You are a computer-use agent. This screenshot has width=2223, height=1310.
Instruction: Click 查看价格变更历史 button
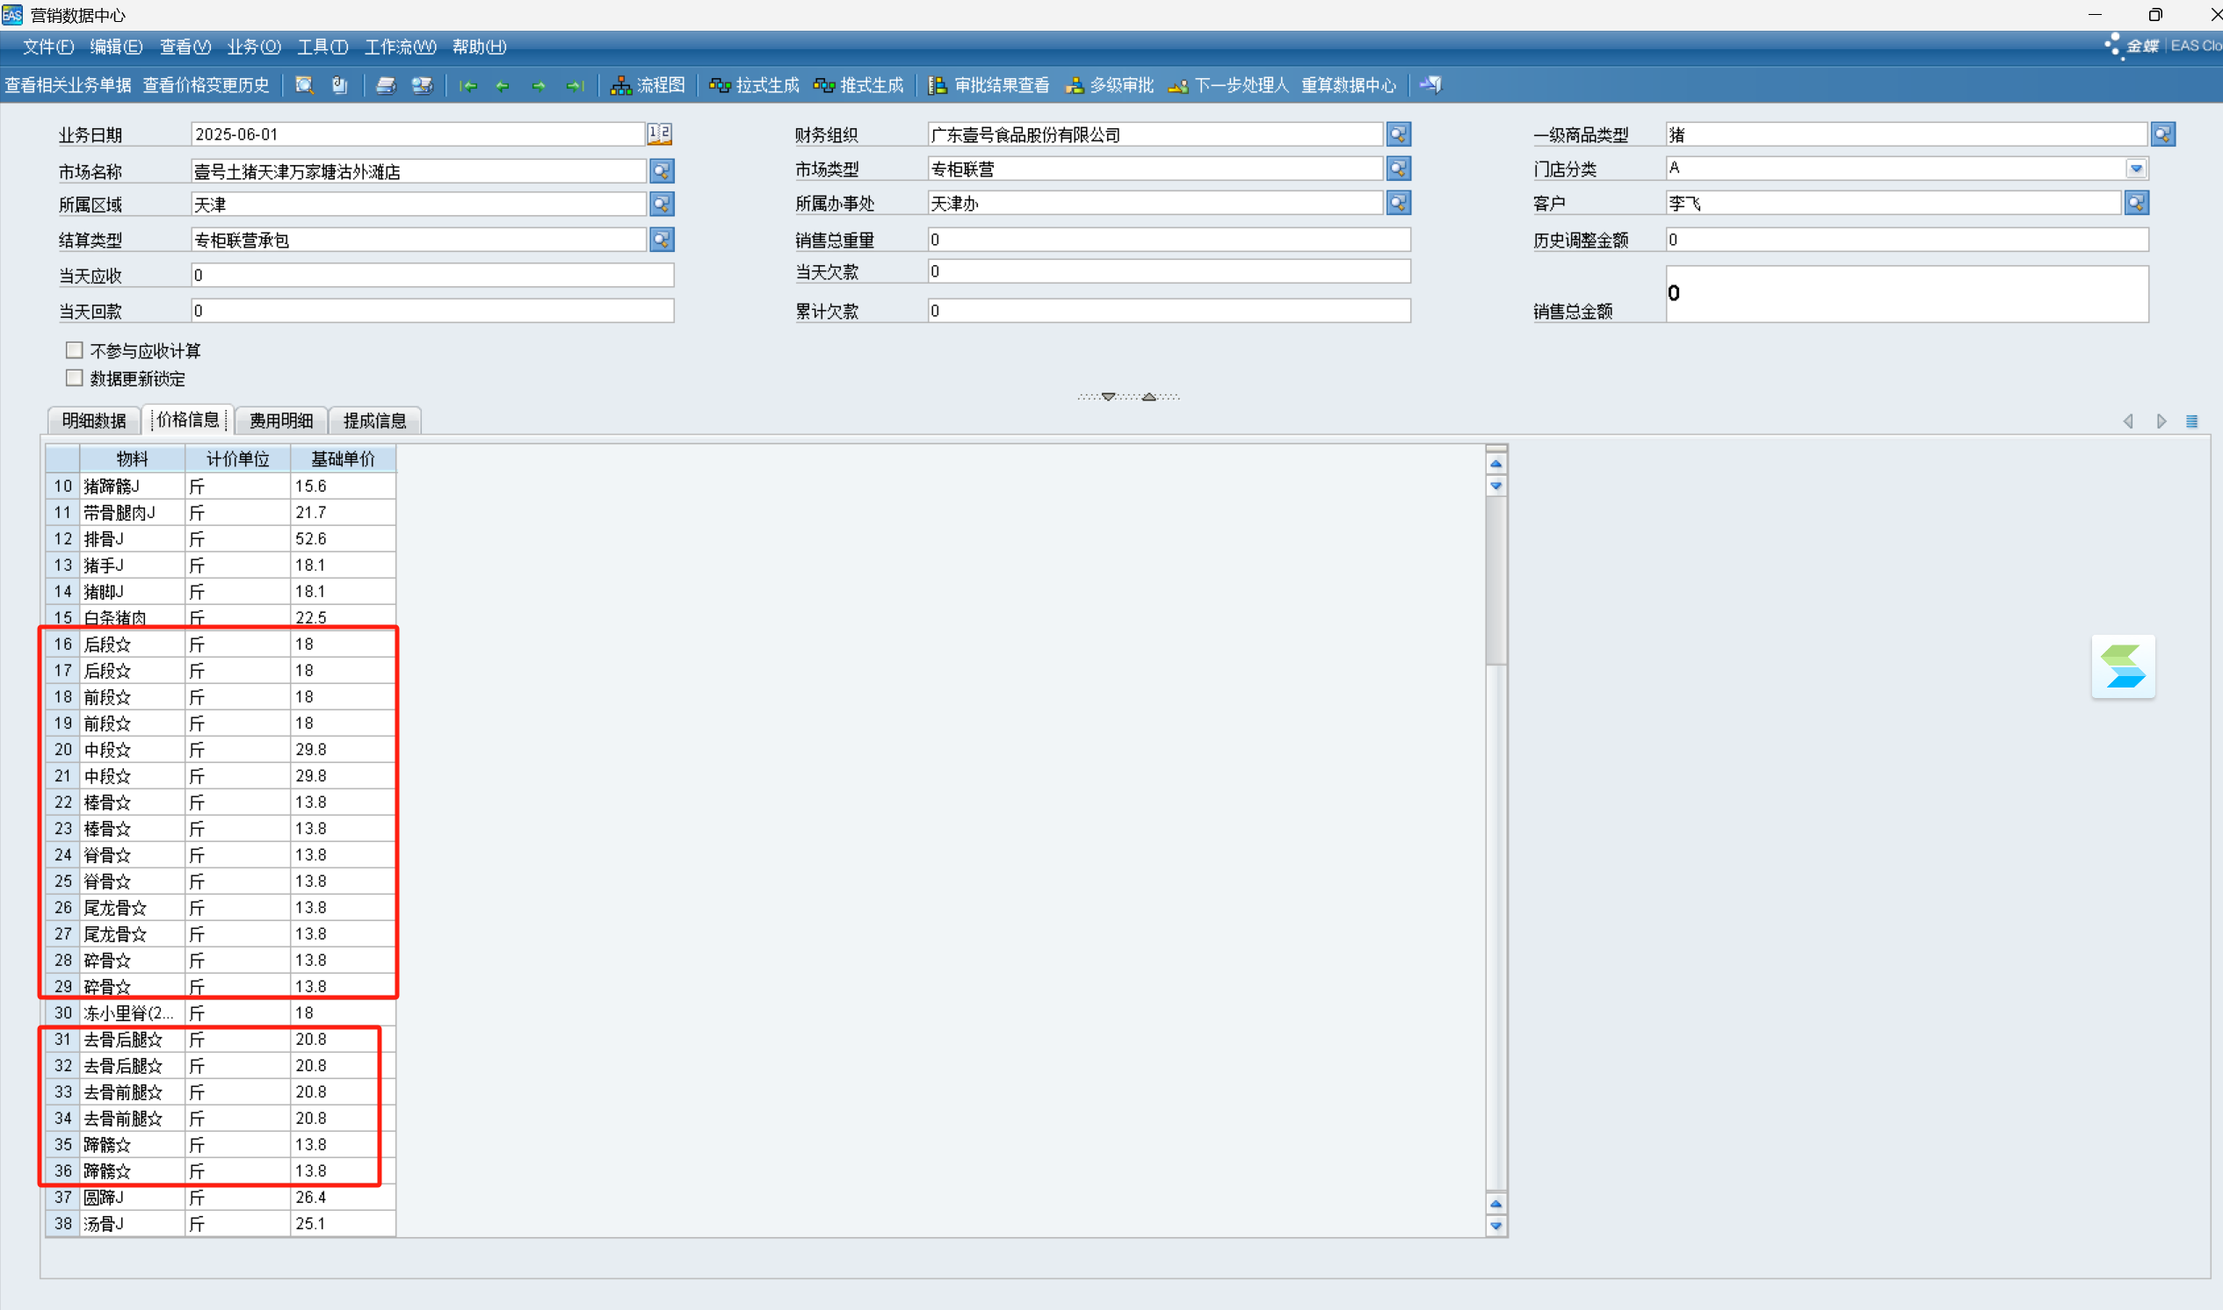(x=206, y=86)
